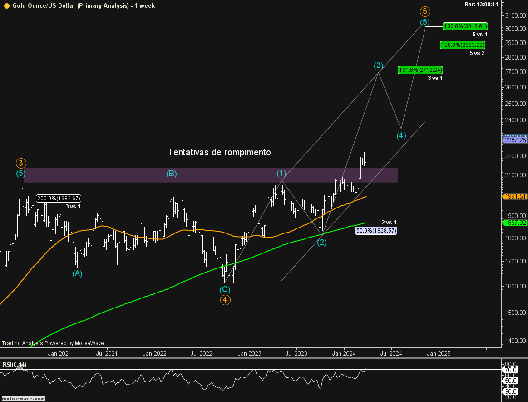
Task: Click the 2700.00 price axis value
Action: [516, 72]
